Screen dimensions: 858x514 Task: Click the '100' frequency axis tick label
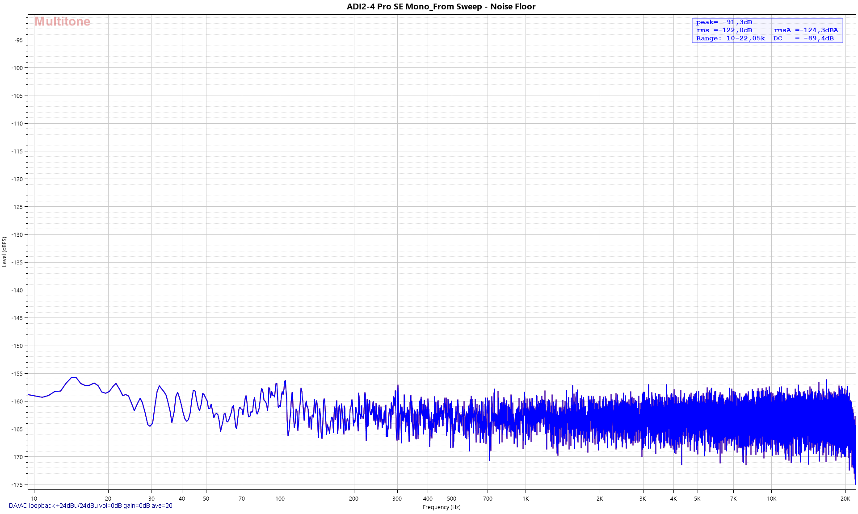coord(280,499)
